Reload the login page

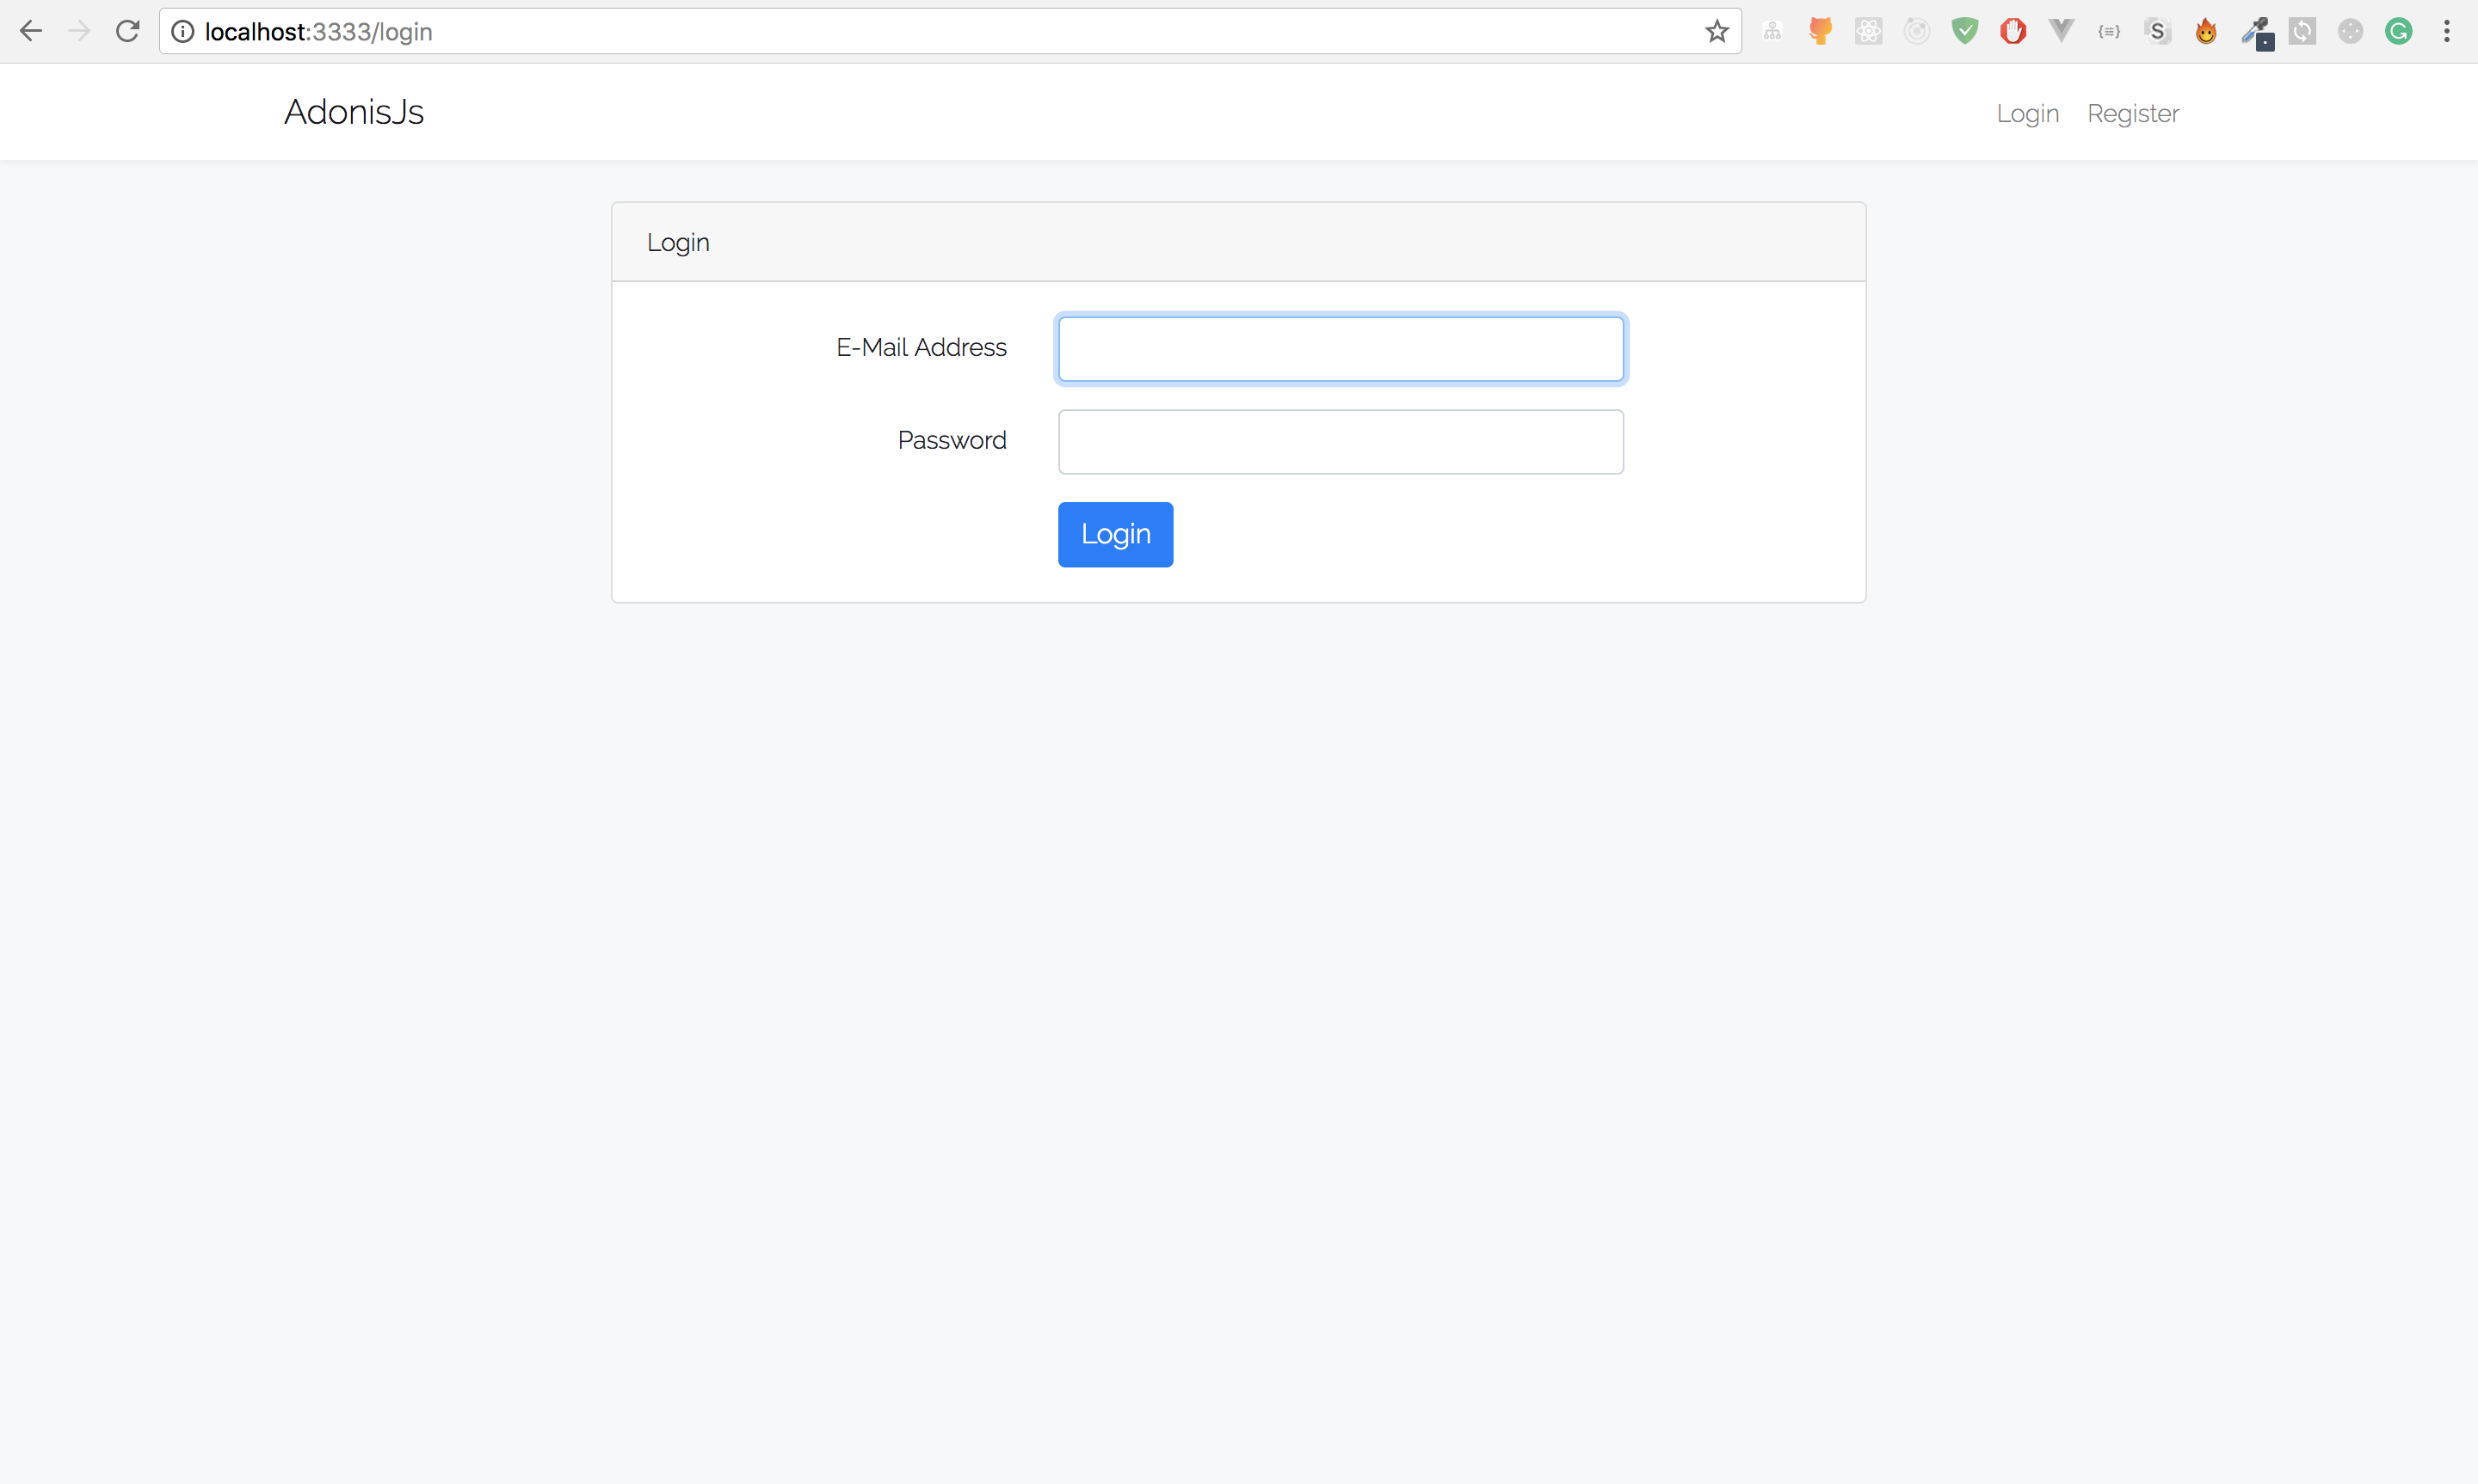pos(127,31)
